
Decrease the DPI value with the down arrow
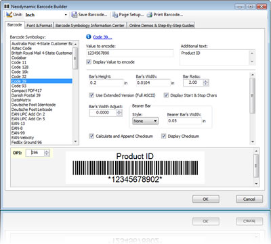[x=47, y=154]
